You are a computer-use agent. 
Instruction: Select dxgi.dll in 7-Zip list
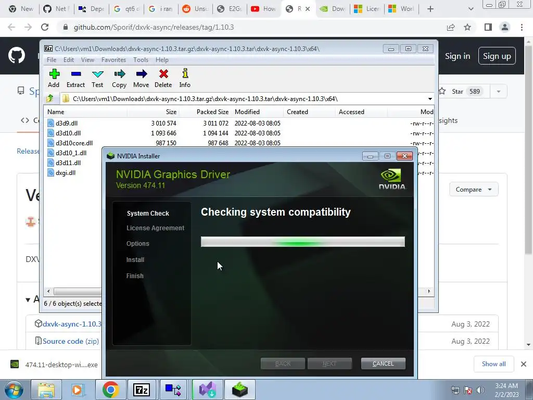66,172
